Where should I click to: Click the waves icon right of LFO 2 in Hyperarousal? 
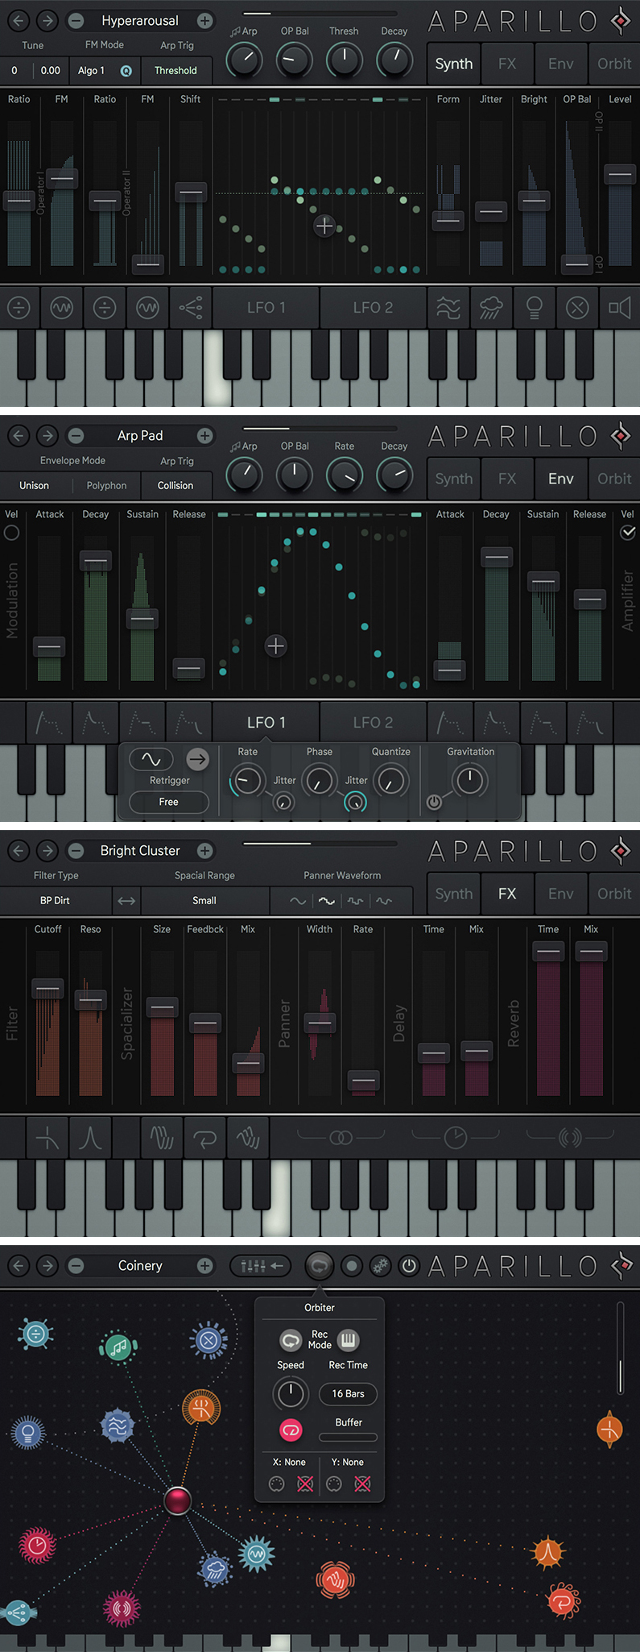pos(448,307)
